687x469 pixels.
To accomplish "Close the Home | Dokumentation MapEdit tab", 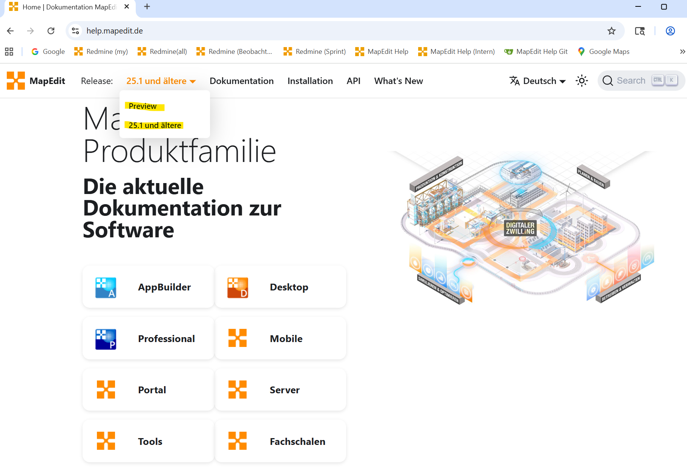I will click(x=127, y=7).
